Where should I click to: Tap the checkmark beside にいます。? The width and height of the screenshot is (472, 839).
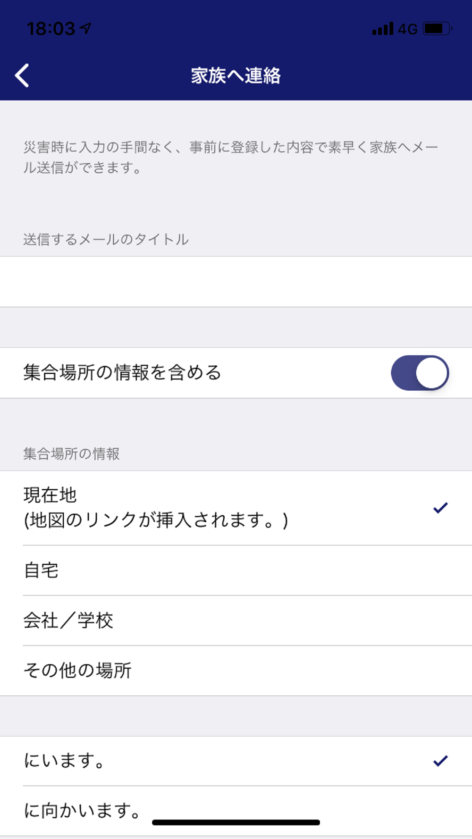(440, 761)
